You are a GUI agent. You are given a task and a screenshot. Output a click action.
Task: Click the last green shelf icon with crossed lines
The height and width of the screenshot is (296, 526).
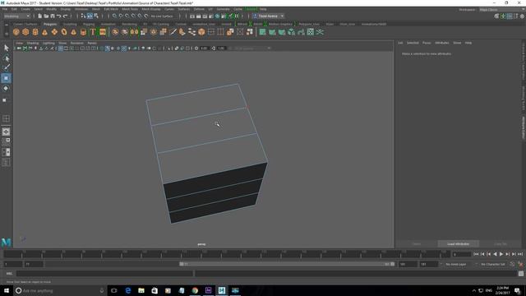320,32
